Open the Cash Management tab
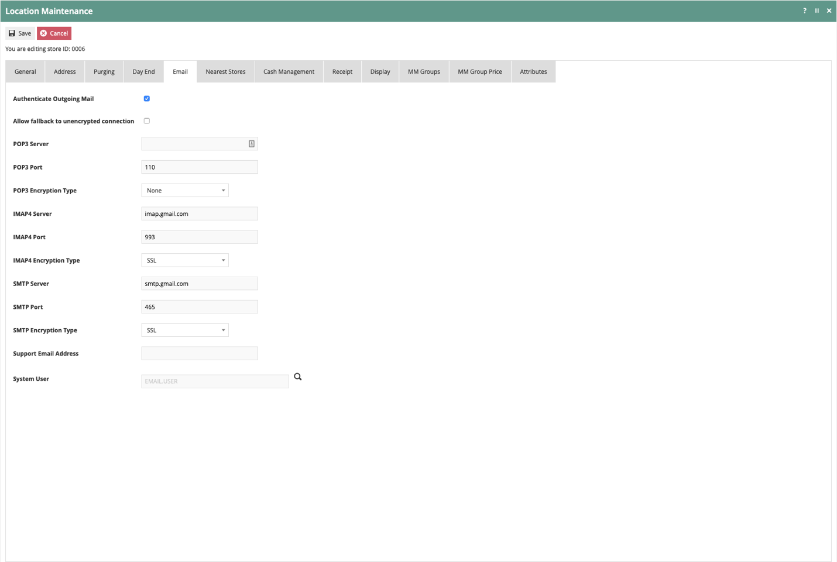This screenshot has height=562, width=837. [x=289, y=72]
